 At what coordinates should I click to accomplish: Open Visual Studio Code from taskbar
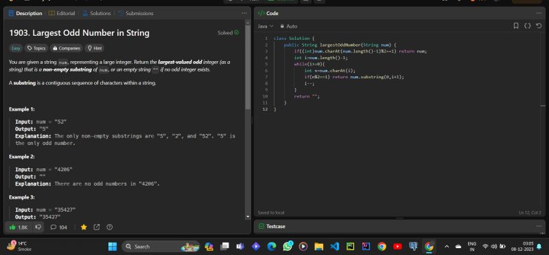coord(334,247)
